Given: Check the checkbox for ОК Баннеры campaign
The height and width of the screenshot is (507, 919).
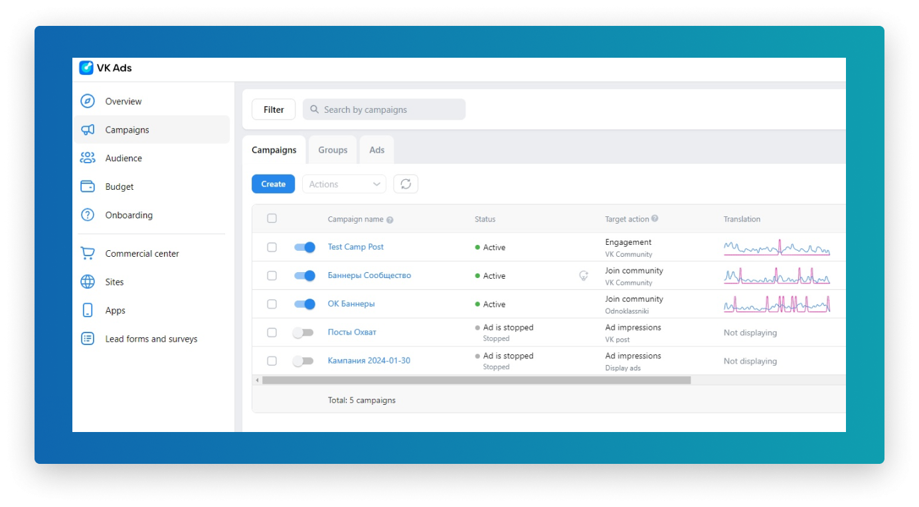Looking at the screenshot, I should point(272,303).
